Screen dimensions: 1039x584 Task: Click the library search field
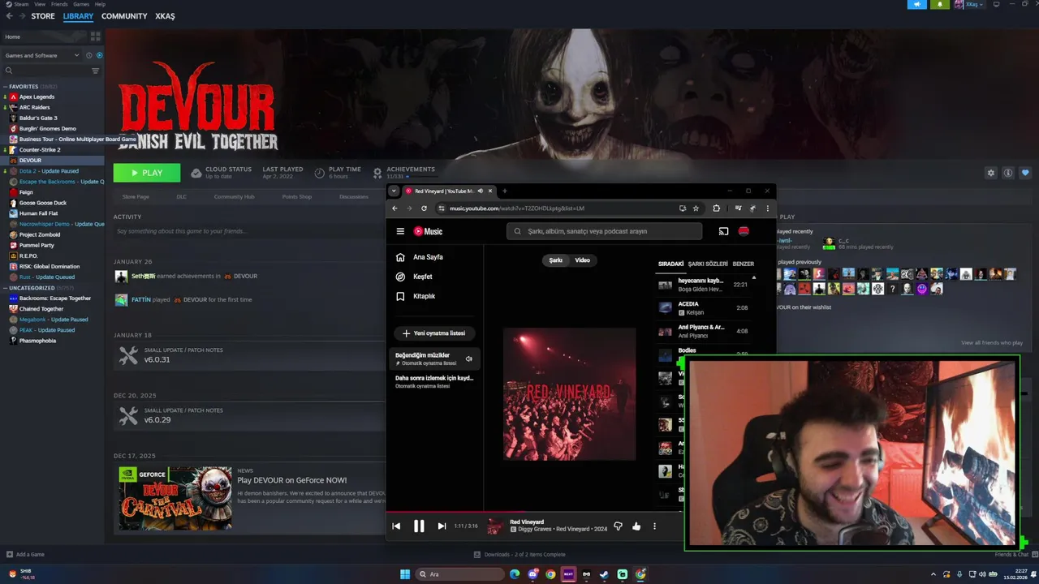click(x=45, y=71)
